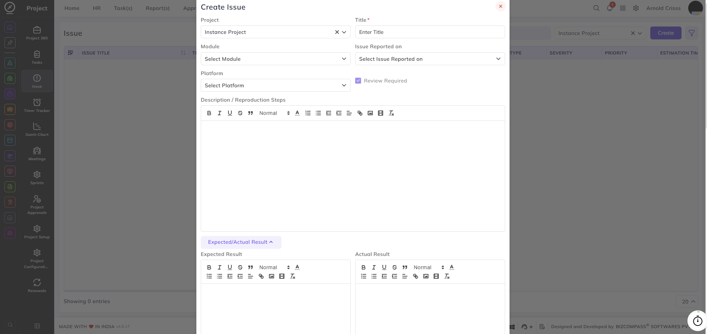Click inside the Expected Result text area
The width and height of the screenshot is (707, 334).
click(276, 309)
